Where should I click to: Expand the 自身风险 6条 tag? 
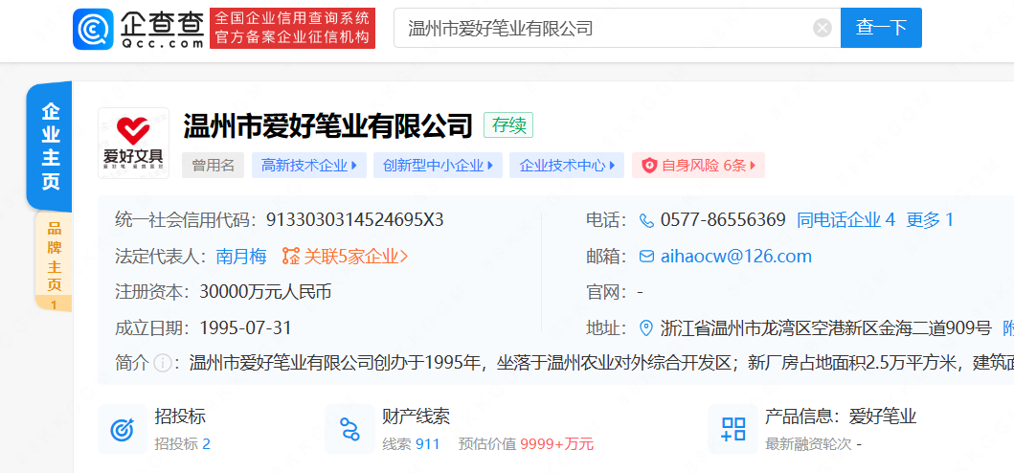(x=698, y=166)
